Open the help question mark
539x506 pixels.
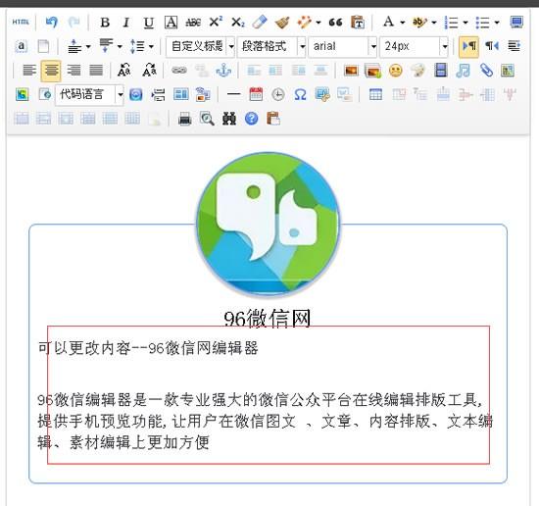click(x=252, y=119)
